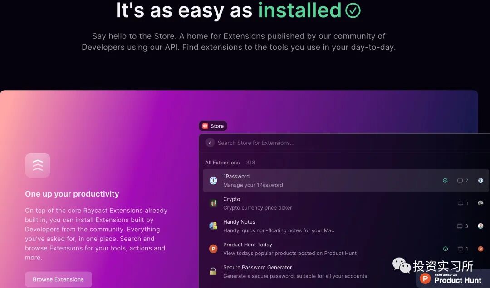490x288 pixels.
Task: Click the 'Say hello to the Store' paragraph
Action: tap(239, 42)
